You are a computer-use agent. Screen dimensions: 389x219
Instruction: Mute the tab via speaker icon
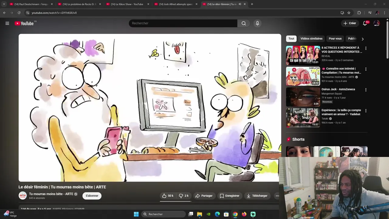tap(240, 4)
